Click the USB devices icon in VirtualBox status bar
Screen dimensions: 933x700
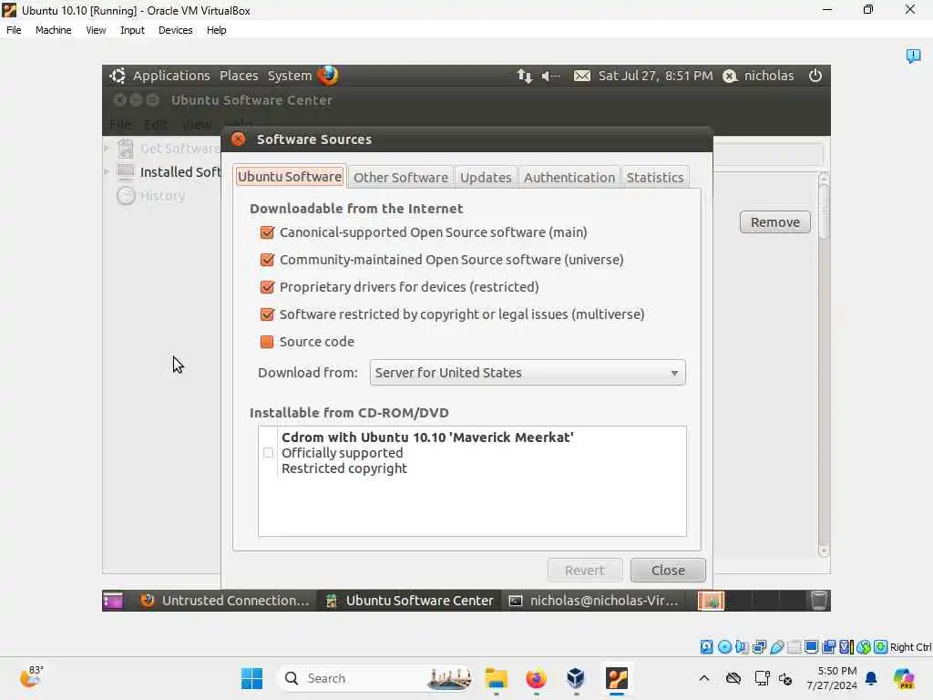[776, 647]
